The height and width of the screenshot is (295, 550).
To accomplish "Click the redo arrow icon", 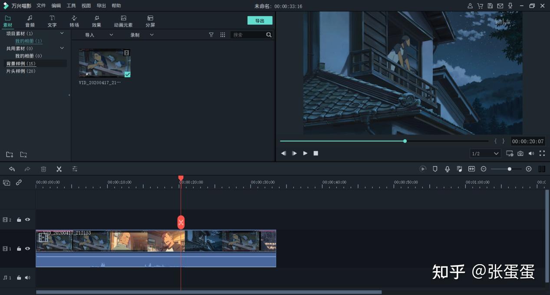I will [27, 169].
